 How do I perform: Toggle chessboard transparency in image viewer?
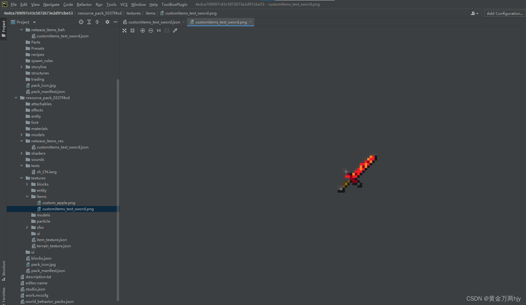(x=124, y=31)
